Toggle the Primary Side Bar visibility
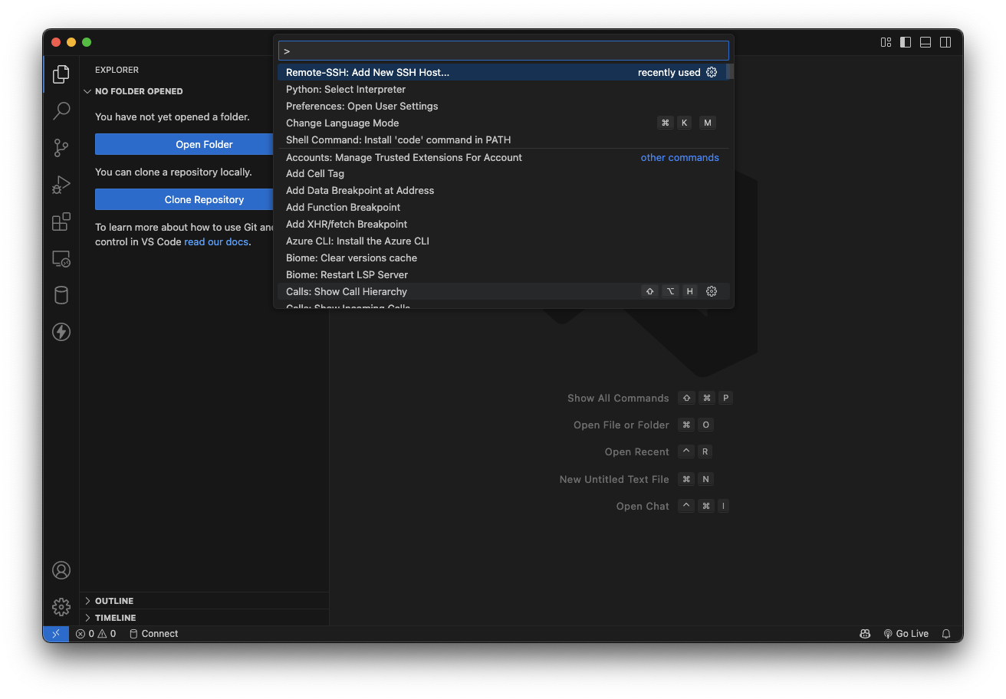Viewport: 1006px width, 699px height. pyautogui.click(x=906, y=42)
